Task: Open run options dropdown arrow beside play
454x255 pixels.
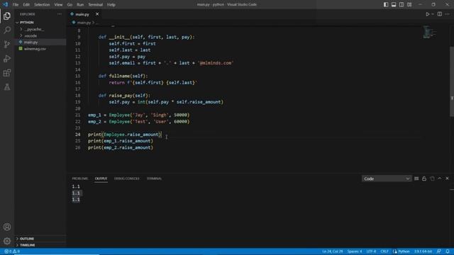Action: tap(433, 14)
